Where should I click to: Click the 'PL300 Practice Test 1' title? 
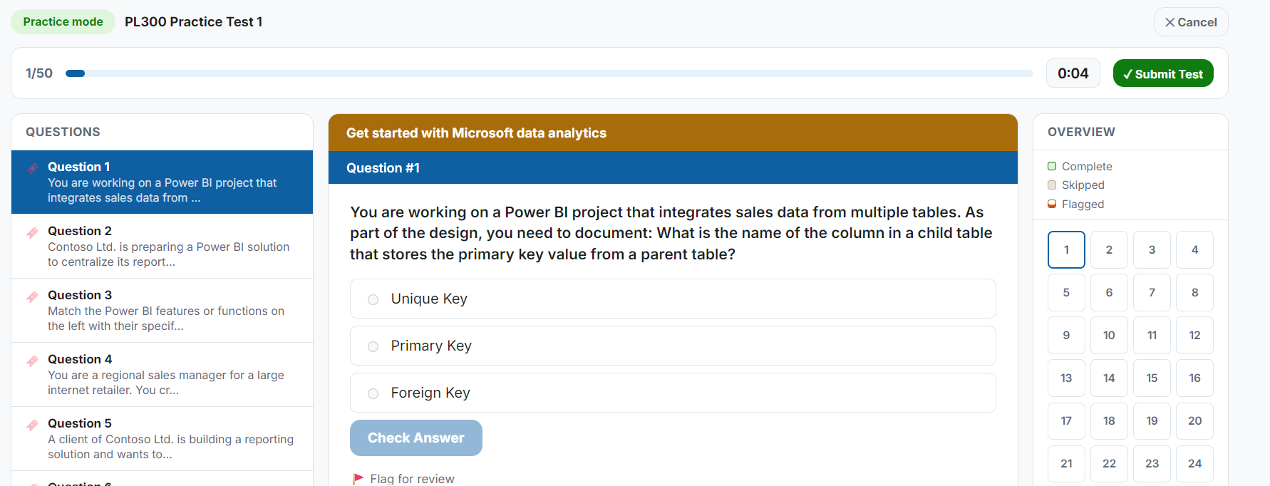point(194,22)
